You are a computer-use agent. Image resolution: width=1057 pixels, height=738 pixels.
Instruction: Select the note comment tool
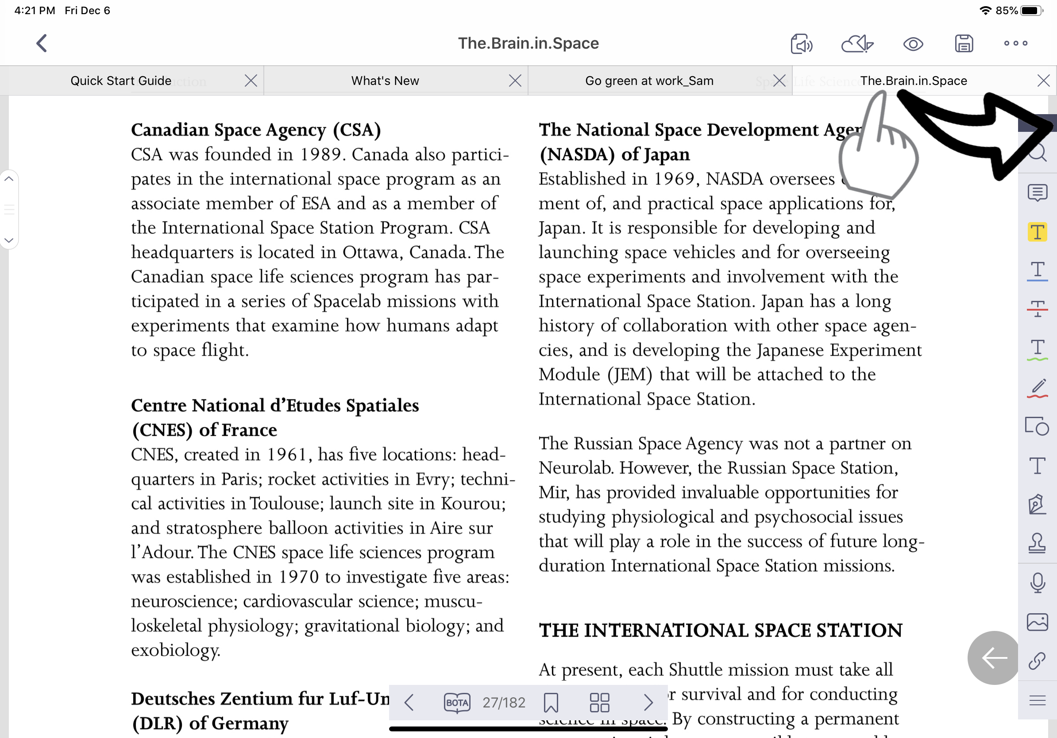[x=1037, y=192]
